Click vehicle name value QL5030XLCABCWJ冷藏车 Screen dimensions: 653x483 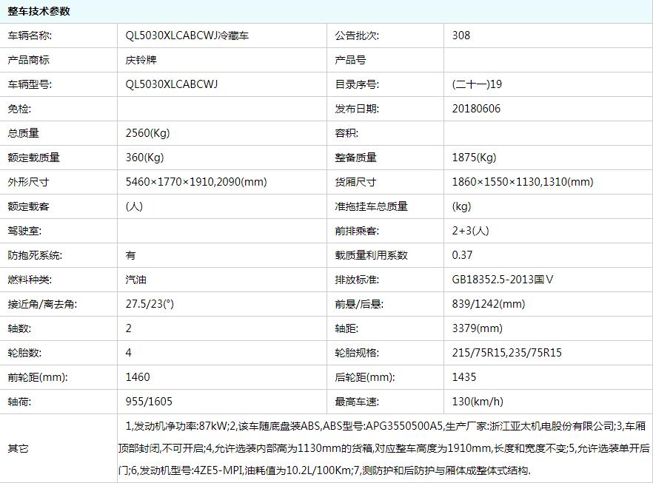(187, 36)
